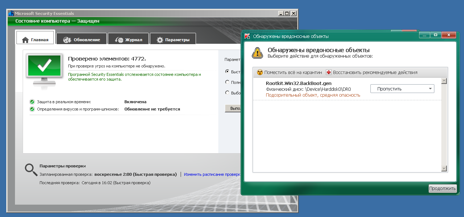The width and height of the screenshot is (464, 217).
Task: Click the globe update icon on Обновление tab
Action: click(67, 40)
